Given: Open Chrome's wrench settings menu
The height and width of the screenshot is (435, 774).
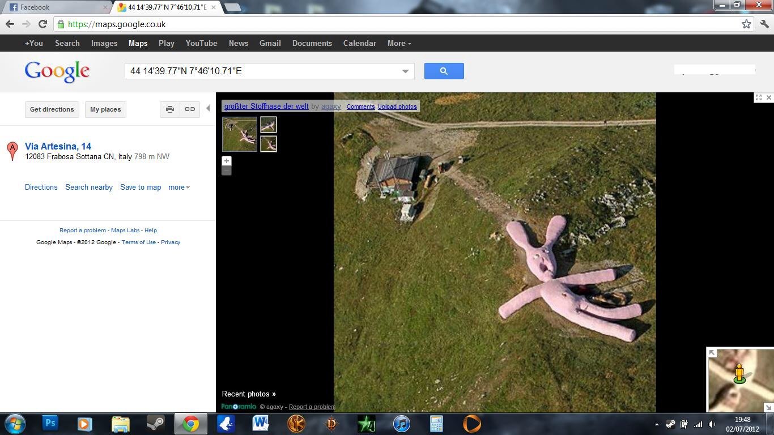Looking at the screenshot, I should [764, 24].
